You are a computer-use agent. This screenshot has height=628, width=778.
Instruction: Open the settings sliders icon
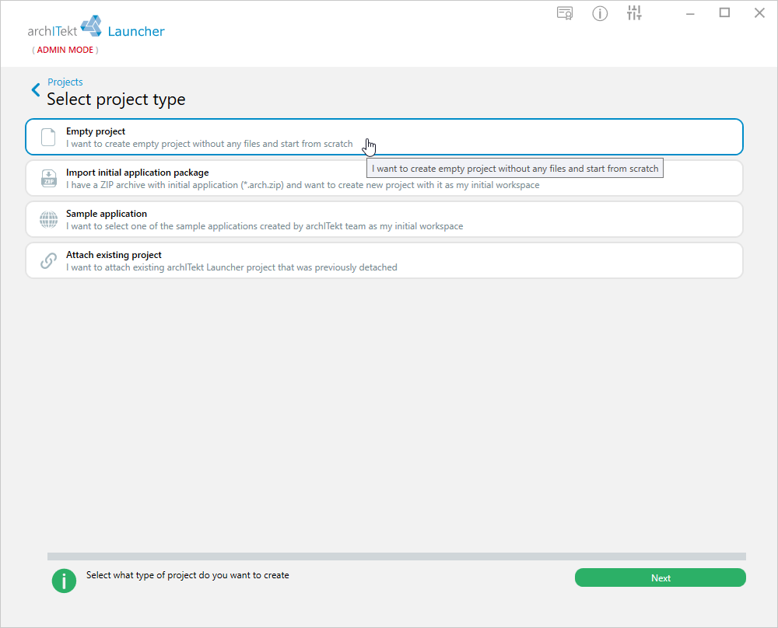tap(634, 13)
